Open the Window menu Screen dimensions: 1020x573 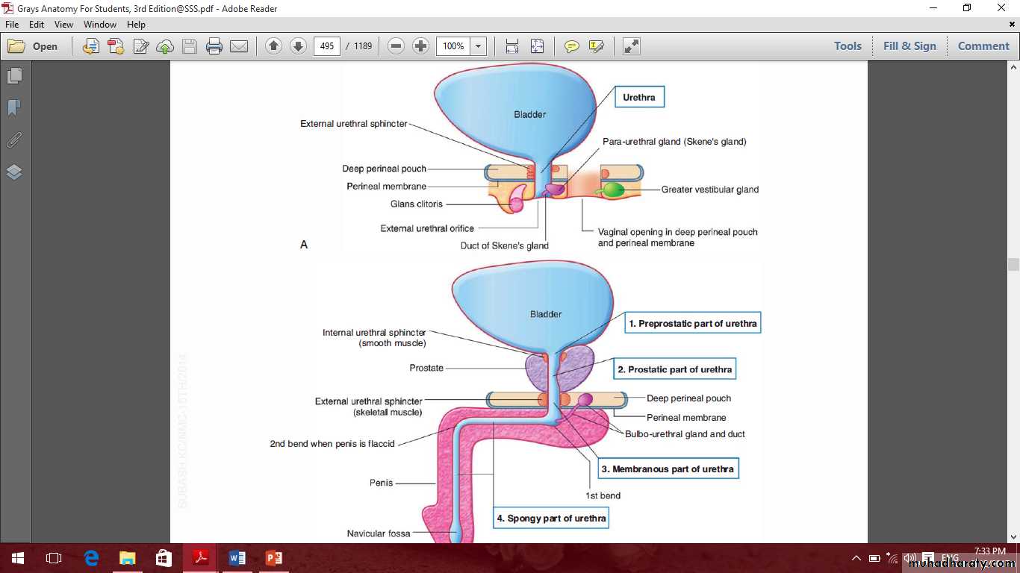(x=100, y=25)
